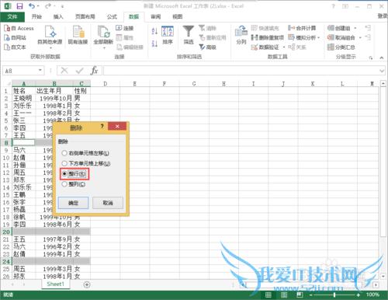The image size is (388, 300).
Task: Switch to Page Layout view in status bar
Action: [x=284, y=295]
